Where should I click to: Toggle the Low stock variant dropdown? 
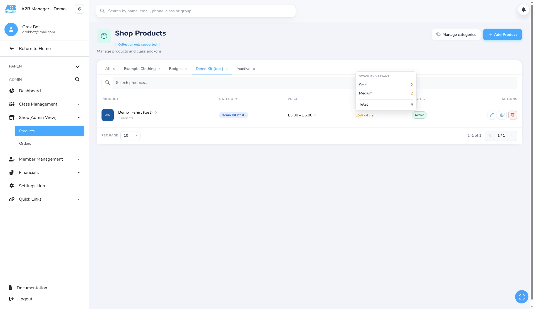pos(366,115)
